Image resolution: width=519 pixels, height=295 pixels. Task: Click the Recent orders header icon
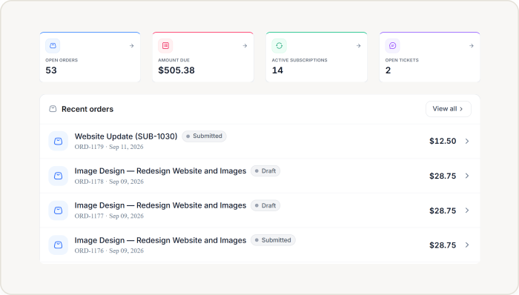pyautogui.click(x=53, y=109)
